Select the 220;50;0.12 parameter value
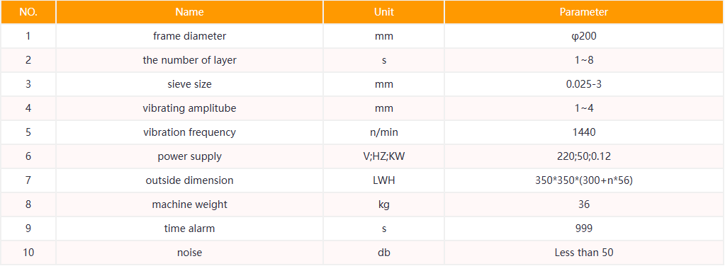The width and height of the screenshot is (725, 266). click(584, 156)
